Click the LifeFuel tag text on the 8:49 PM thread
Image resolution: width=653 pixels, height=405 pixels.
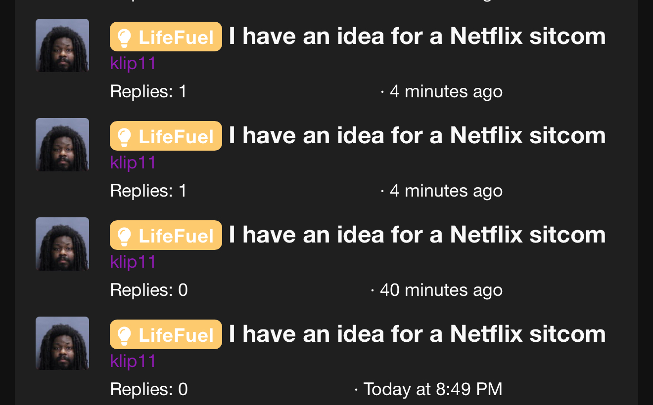coord(176,335)
